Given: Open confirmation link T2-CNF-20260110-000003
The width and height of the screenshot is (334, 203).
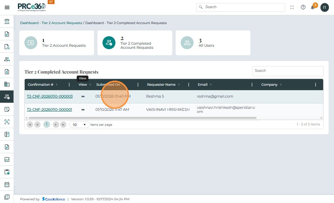Looking at the screenshot, I should click(50, 97).
